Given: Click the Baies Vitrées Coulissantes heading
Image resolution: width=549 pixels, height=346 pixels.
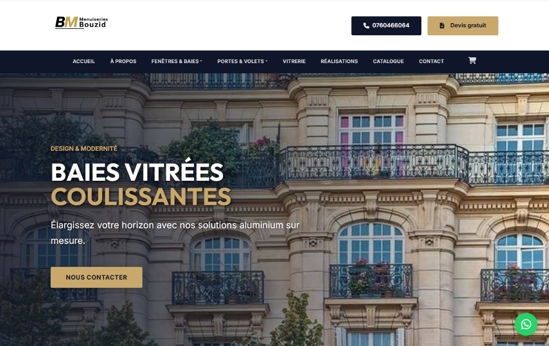Looking at the screenshot, I should coord(141,184).
